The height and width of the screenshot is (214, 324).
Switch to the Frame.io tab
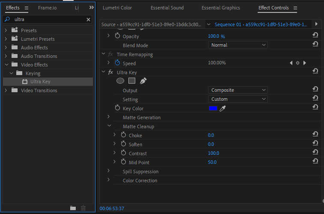click(x=48, y=8)
